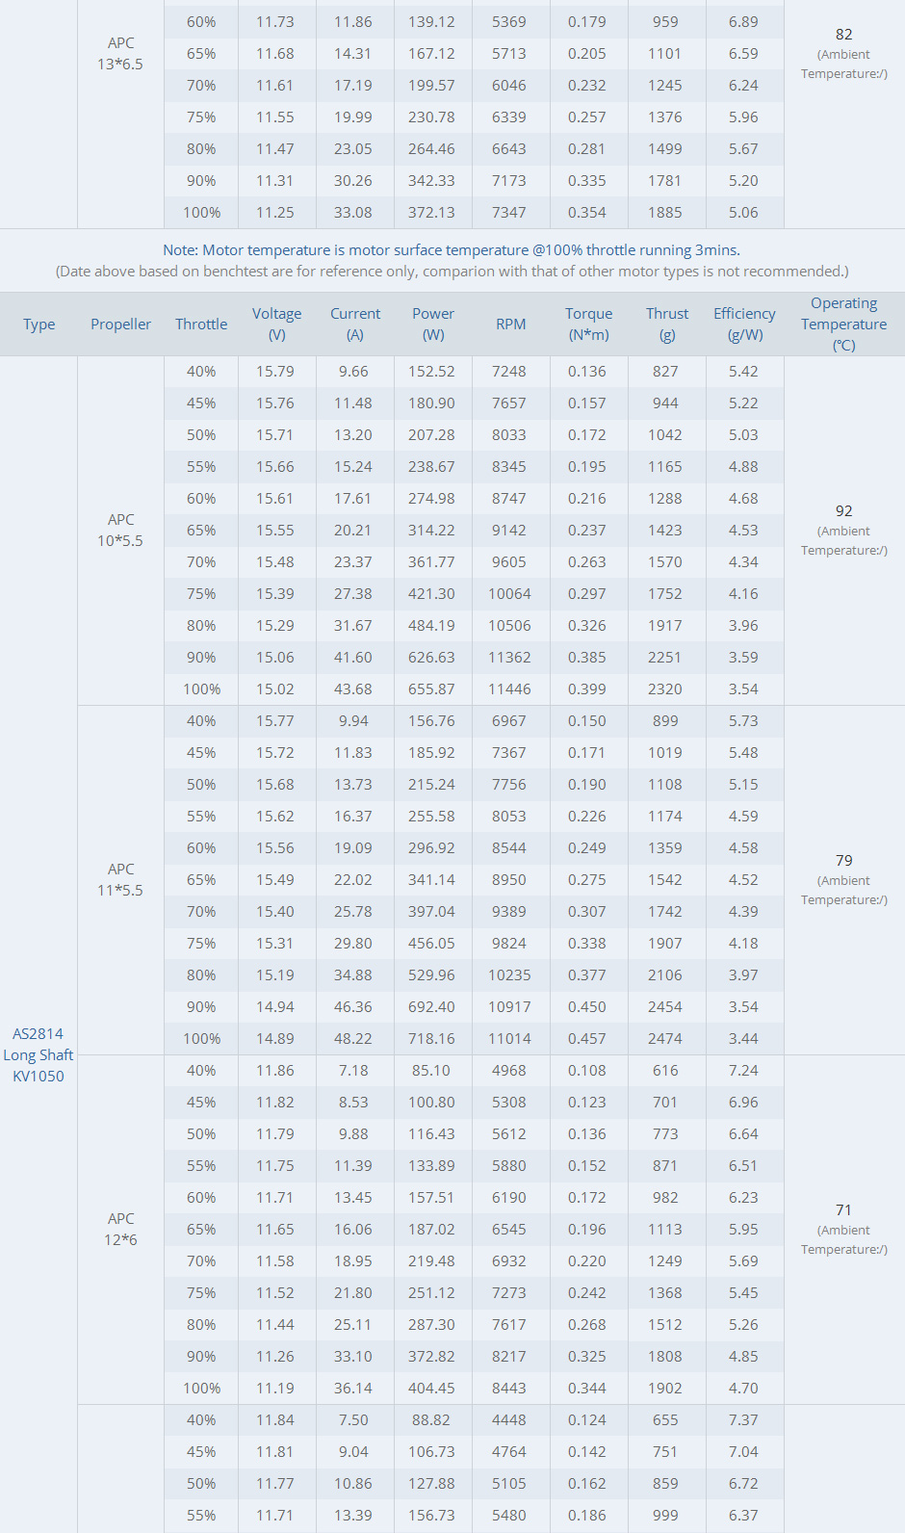
Task: Select the 718.16 power value cell
Action: [431, 1039]
